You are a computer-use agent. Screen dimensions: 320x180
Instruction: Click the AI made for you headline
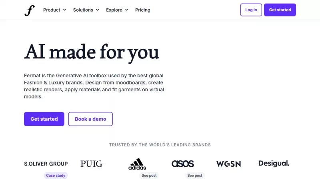[x=92, y=52]
